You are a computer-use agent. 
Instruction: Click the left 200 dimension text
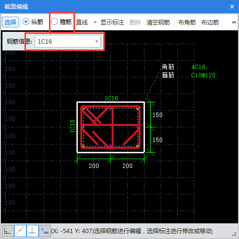[x=94, y=166]
